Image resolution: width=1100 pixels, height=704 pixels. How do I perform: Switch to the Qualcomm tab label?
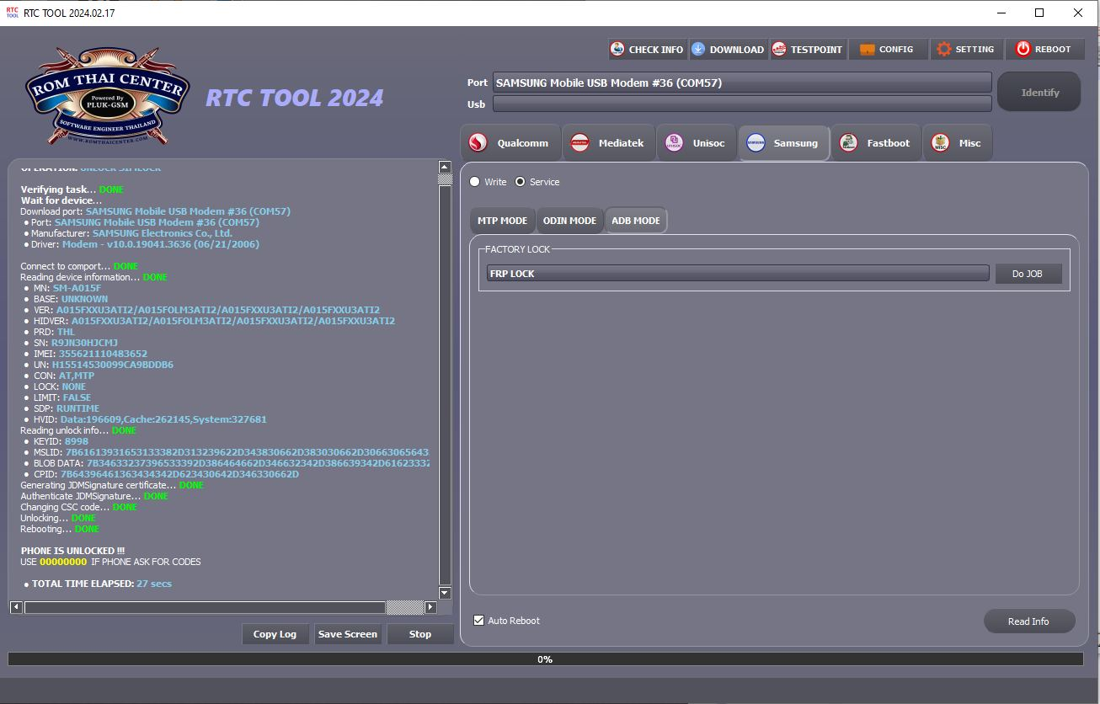coord(522,143)
